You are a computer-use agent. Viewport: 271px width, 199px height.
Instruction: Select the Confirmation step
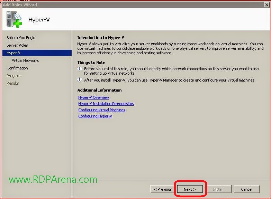17,68
